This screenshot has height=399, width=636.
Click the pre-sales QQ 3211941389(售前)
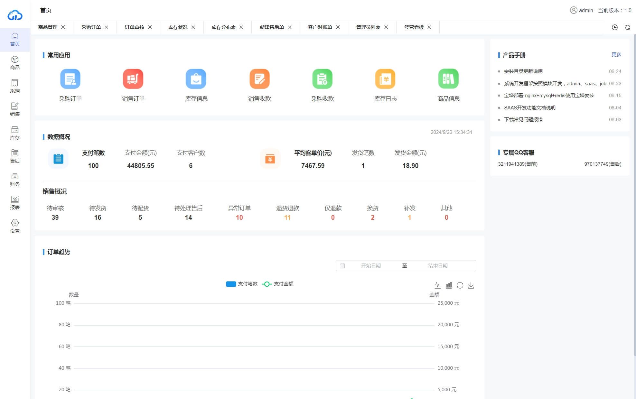pos(518,164)
